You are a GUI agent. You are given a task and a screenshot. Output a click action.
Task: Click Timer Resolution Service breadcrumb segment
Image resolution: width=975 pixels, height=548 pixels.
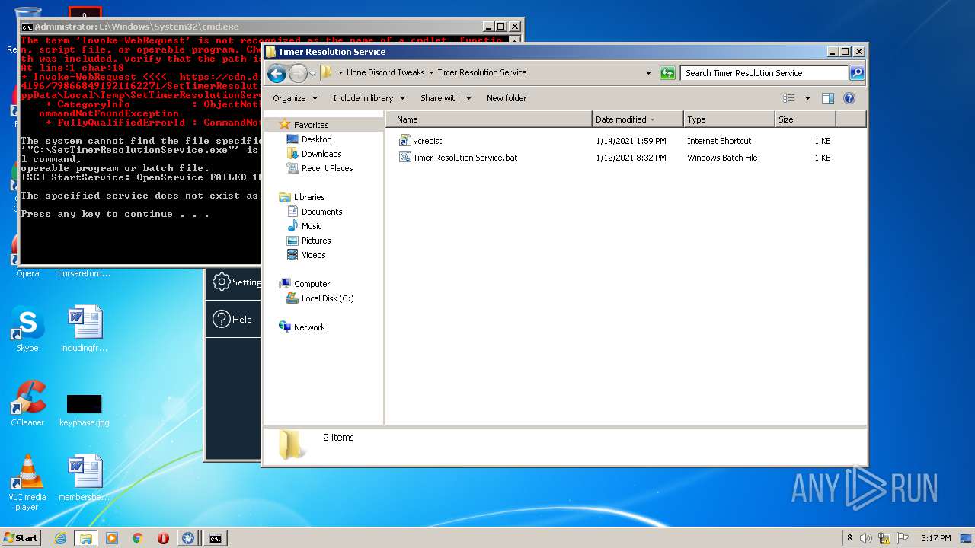click(x=481, y=73)
